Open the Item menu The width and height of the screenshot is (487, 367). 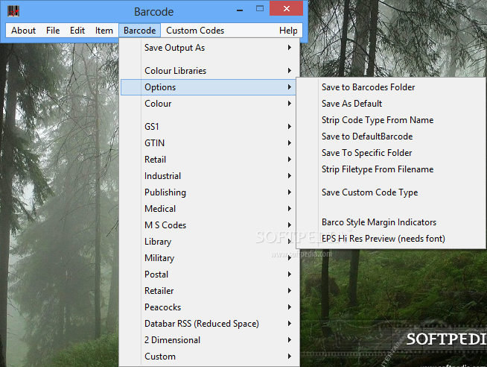pyautogui.click(x=104, y=31)
